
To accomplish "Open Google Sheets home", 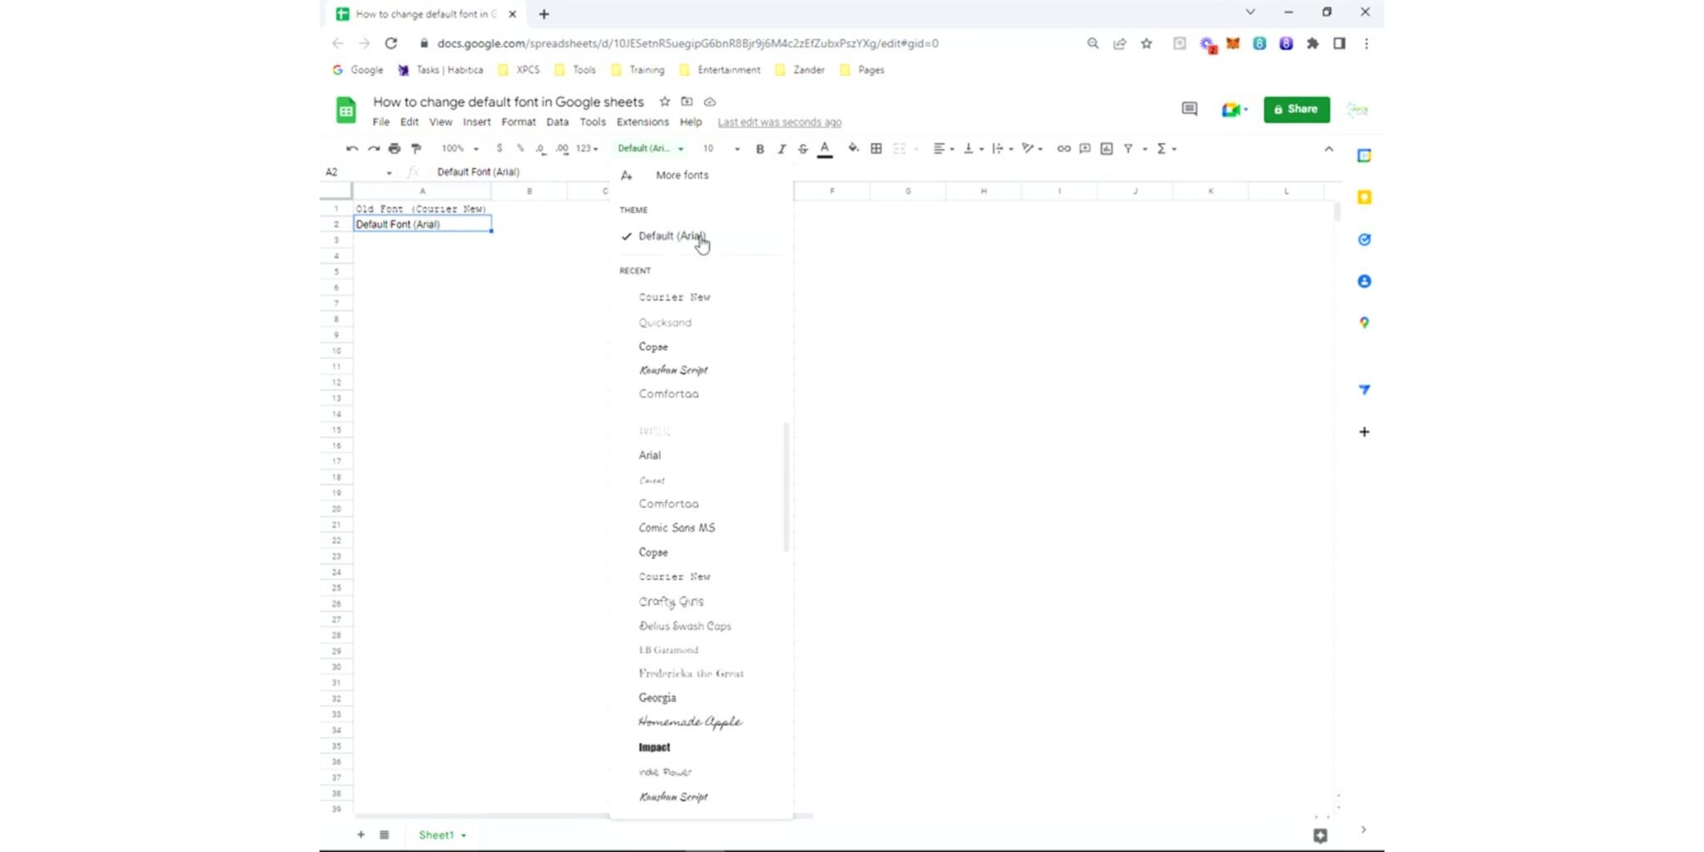I will [x=346, y=110].
